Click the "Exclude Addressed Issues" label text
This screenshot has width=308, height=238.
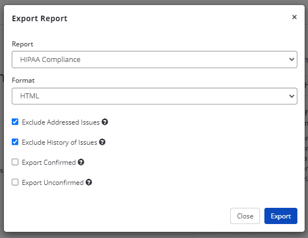tap(61, 122)
